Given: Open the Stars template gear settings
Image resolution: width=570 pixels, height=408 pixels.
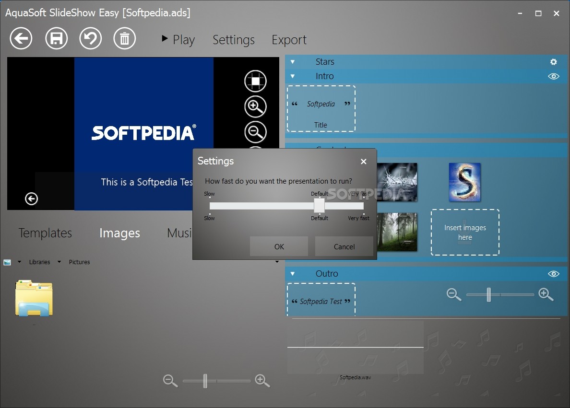Looking at the screenshot, I should 553,62.
